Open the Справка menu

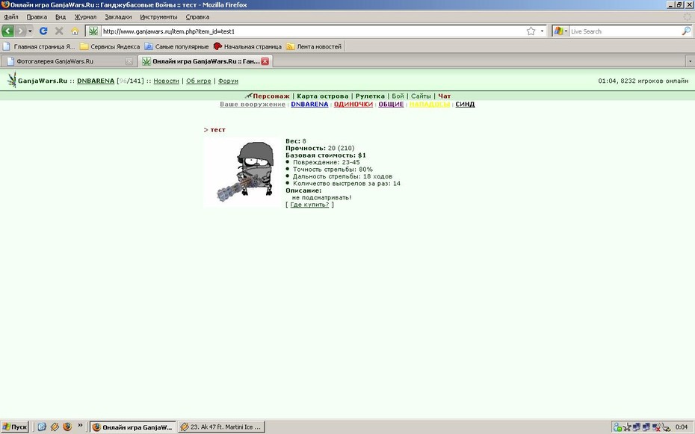tap(198, 17)
